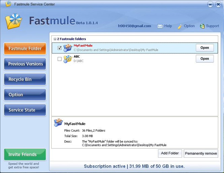Click the MyFastMule folder icon in list
The height and width of the screenshot is (173, 224).
click(68, 48)
